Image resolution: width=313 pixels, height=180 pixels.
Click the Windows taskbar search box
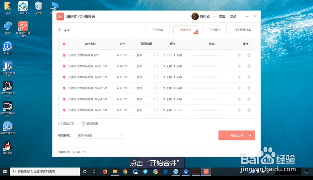[x=45, y=172]
